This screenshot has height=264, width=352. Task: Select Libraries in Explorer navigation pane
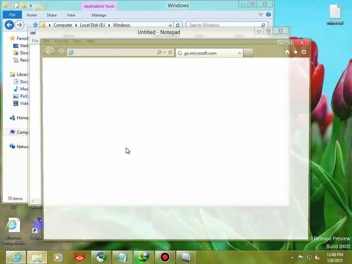coord(19,75)
